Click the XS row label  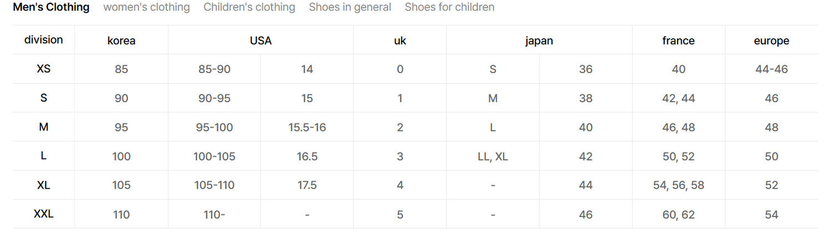[x=44, y=69]
